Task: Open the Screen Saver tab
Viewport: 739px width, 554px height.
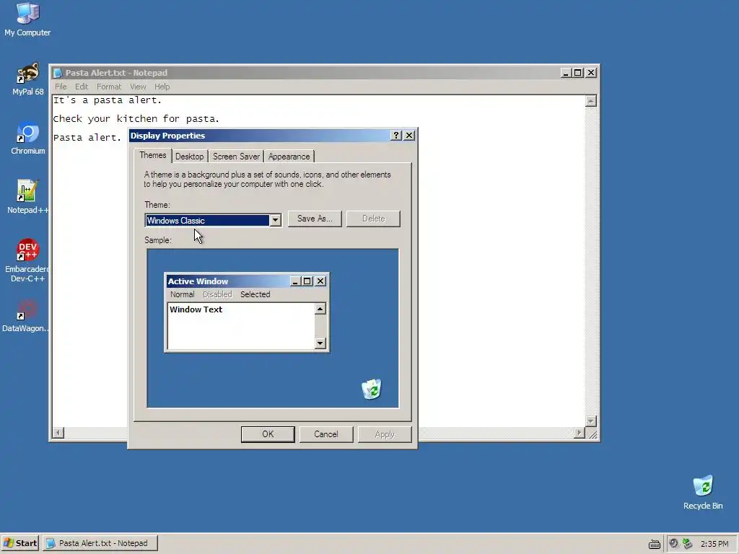Action: pyautogui.click(x=236, y=157)
